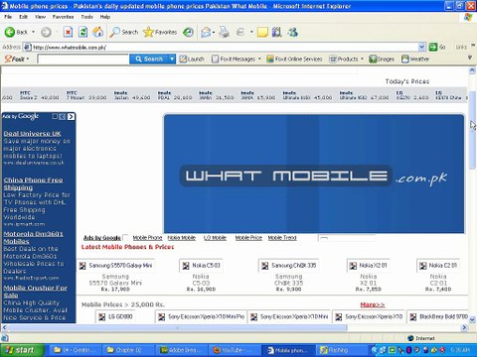
Task: Open the File menu
Action: tap(8, 17)
